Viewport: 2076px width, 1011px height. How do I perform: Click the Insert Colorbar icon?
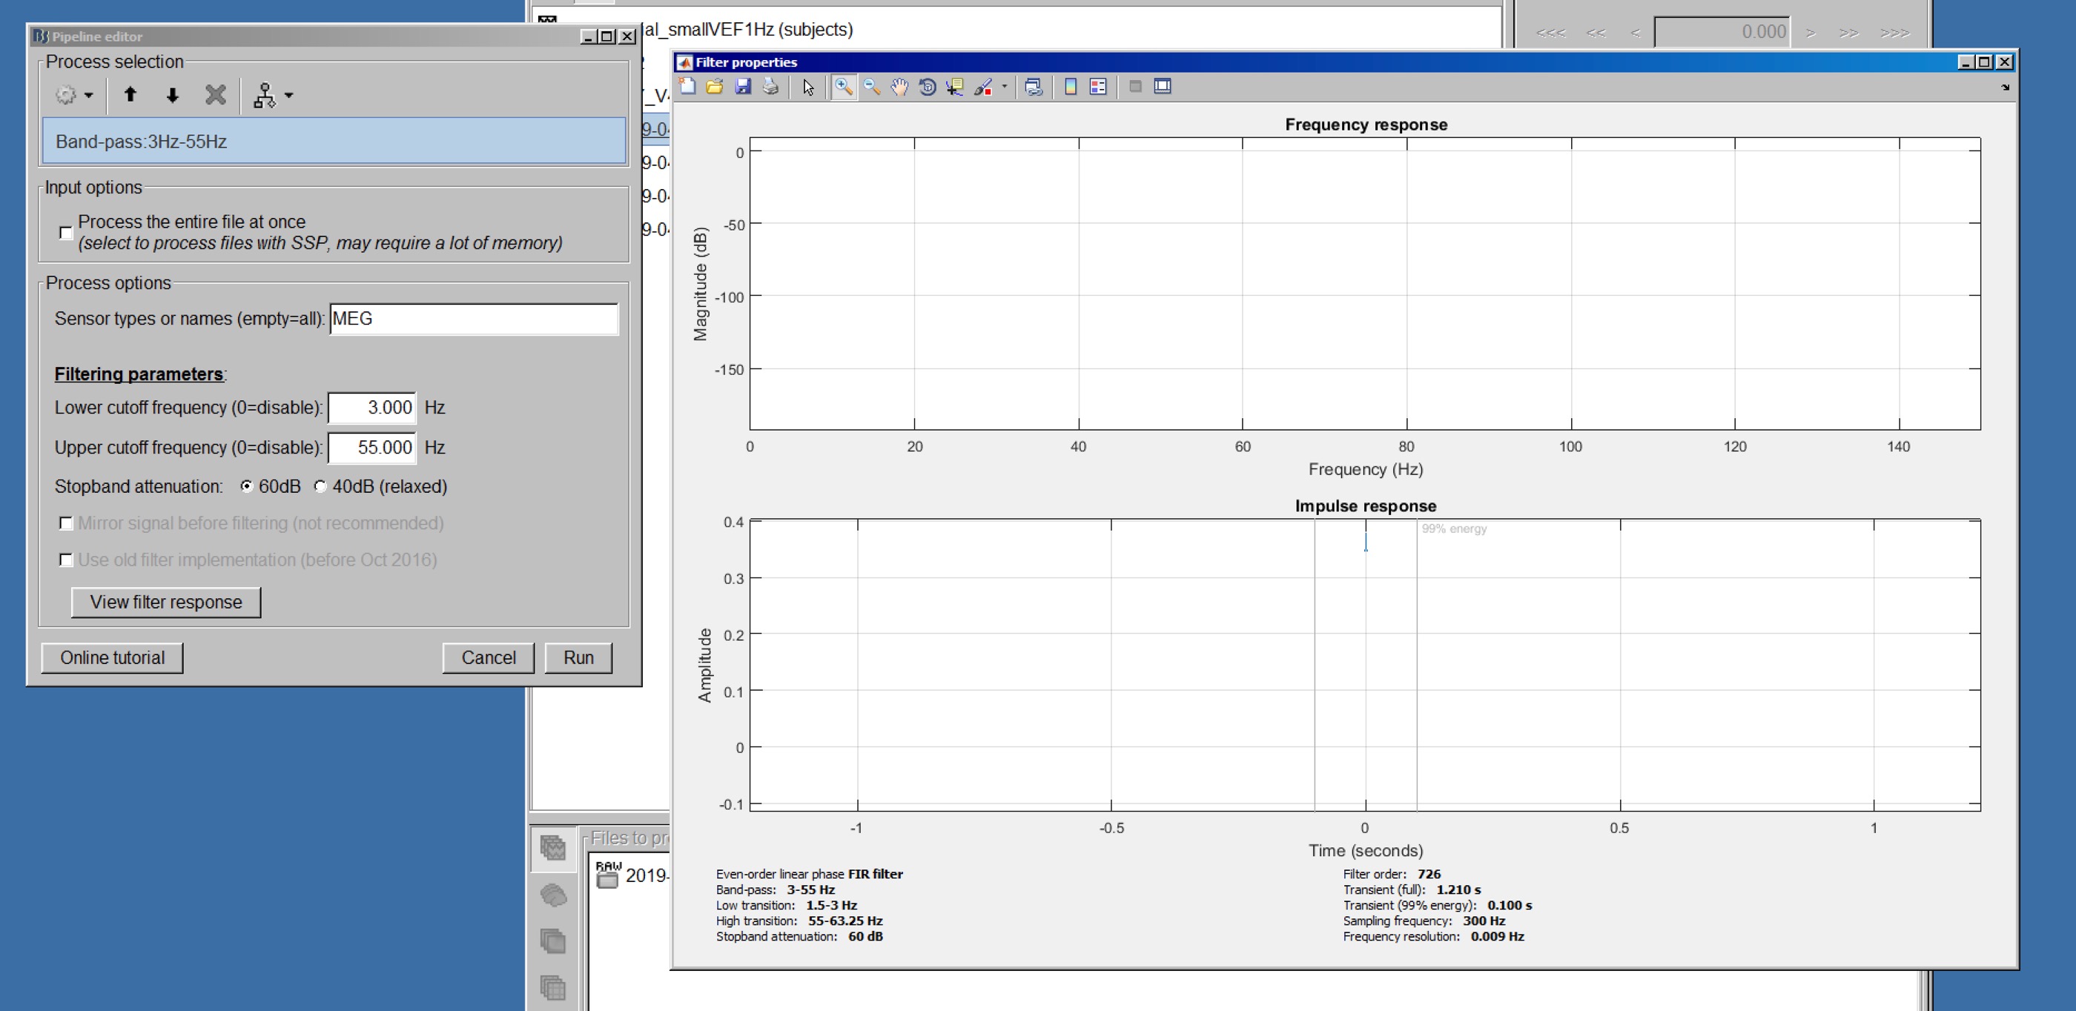(x=1071, y=87)
